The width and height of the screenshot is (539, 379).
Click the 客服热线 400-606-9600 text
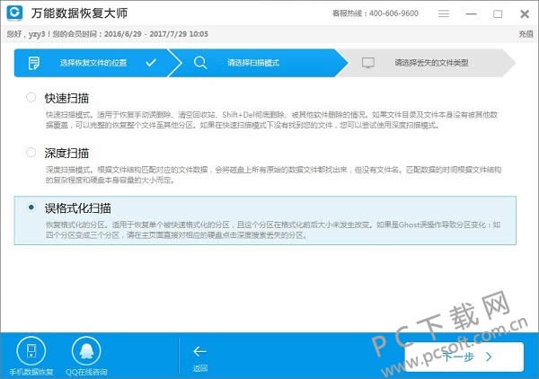(376, 13)
